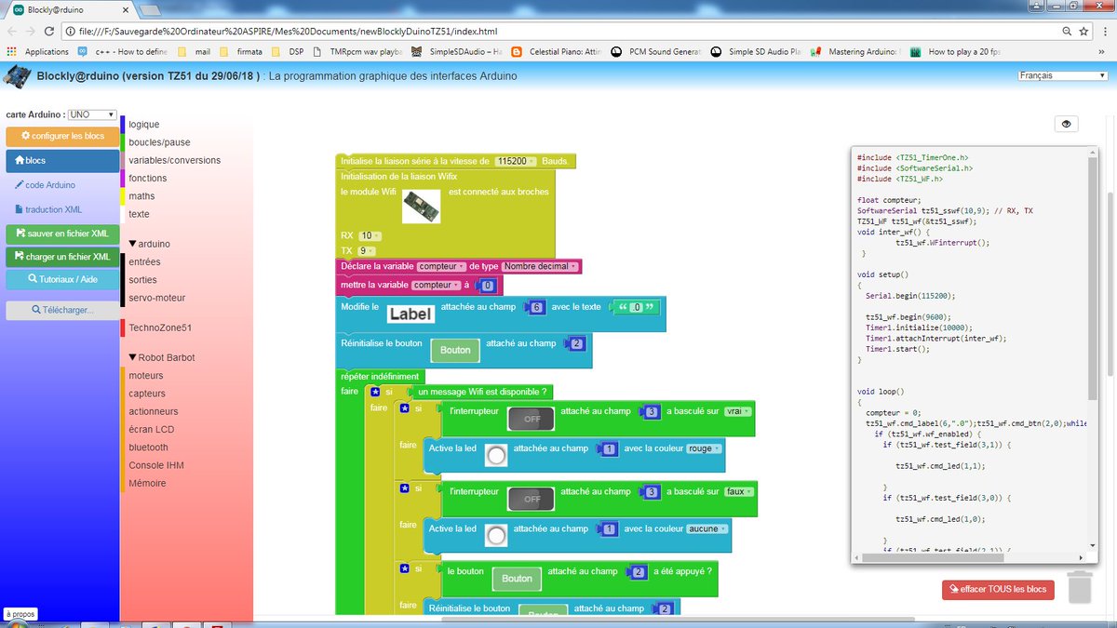Toggle the second interrupteur OFF switch

[x=532, y=498]
